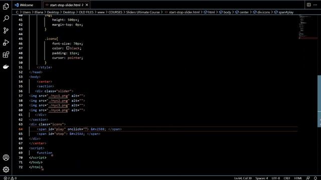Click div class="icons" on line 63
The height and width of the screenshot is (180, 321).
click(x=47, y=124)
